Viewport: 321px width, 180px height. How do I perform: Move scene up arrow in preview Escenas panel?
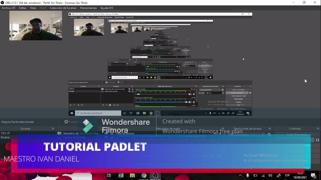[78, 105]
